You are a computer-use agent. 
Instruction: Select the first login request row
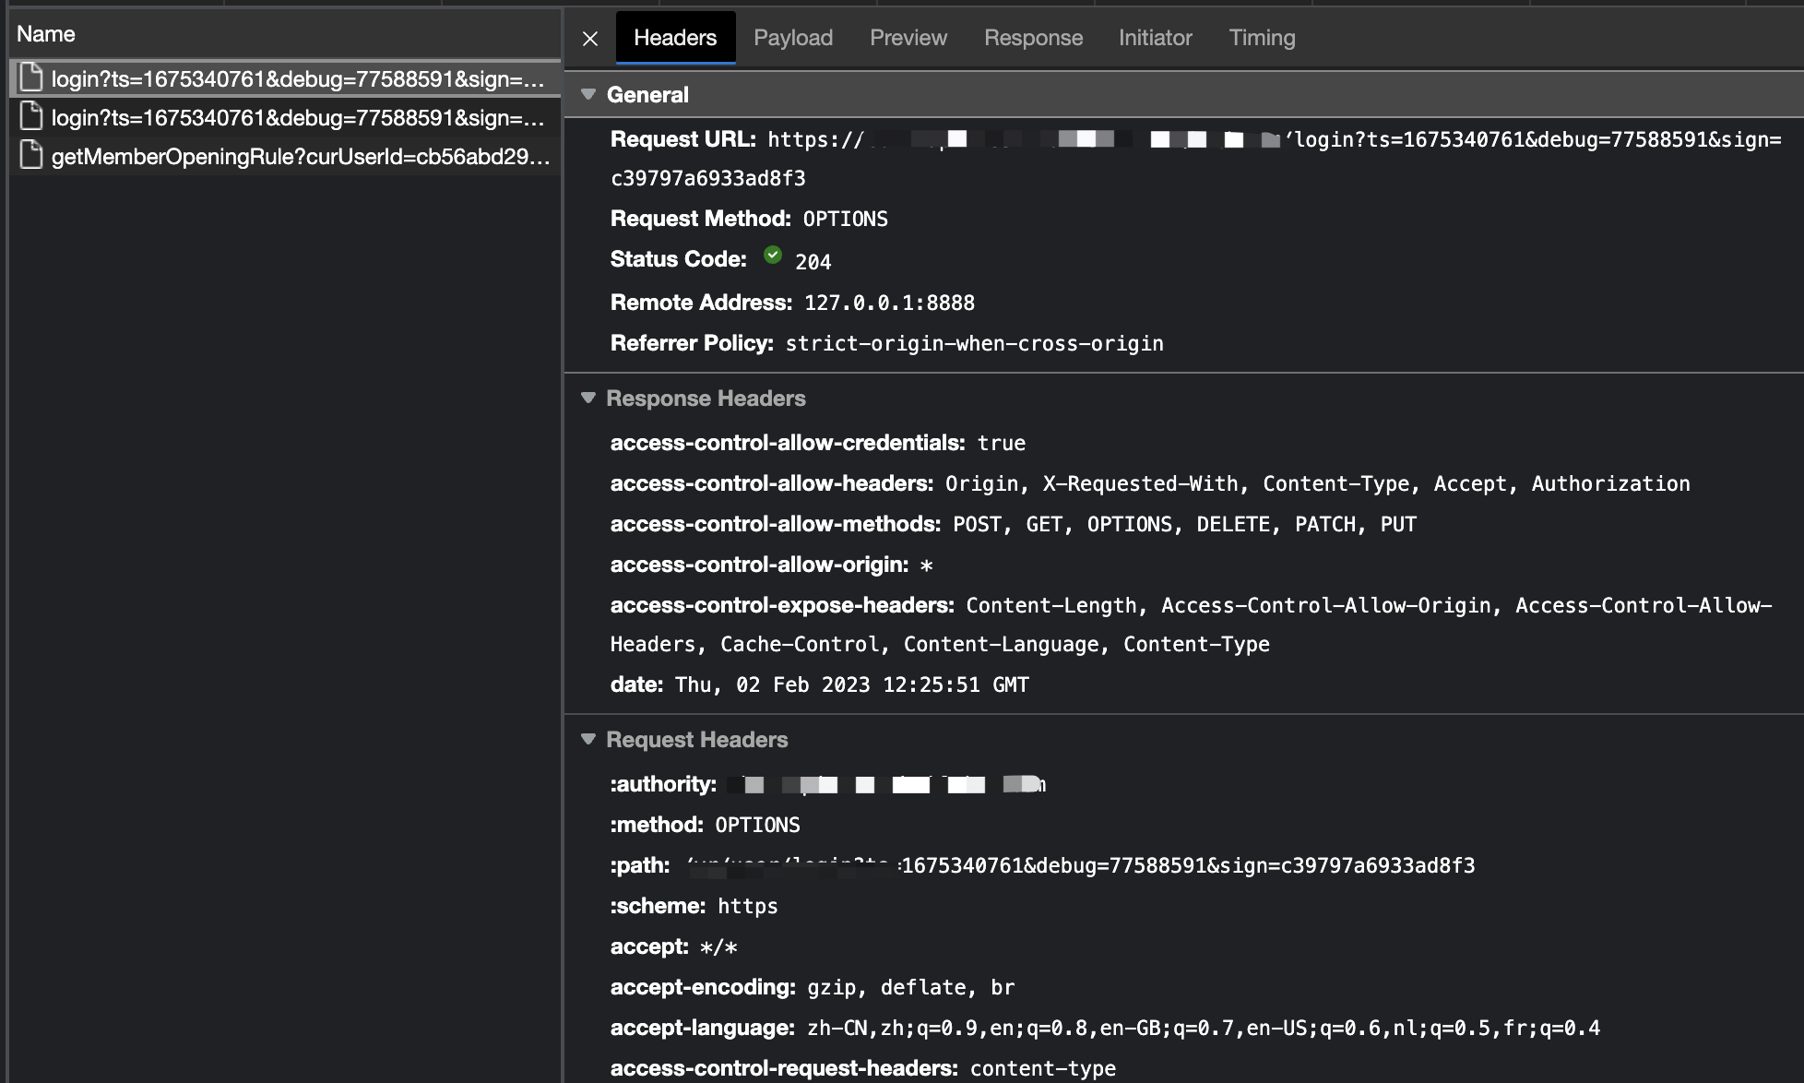(x=285, y=78)
